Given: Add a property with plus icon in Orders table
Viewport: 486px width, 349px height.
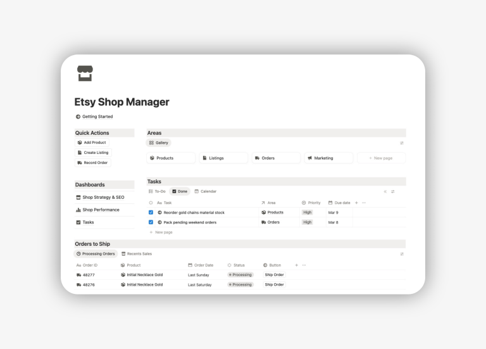Looking at the screenshot, I should pos(296,265).
